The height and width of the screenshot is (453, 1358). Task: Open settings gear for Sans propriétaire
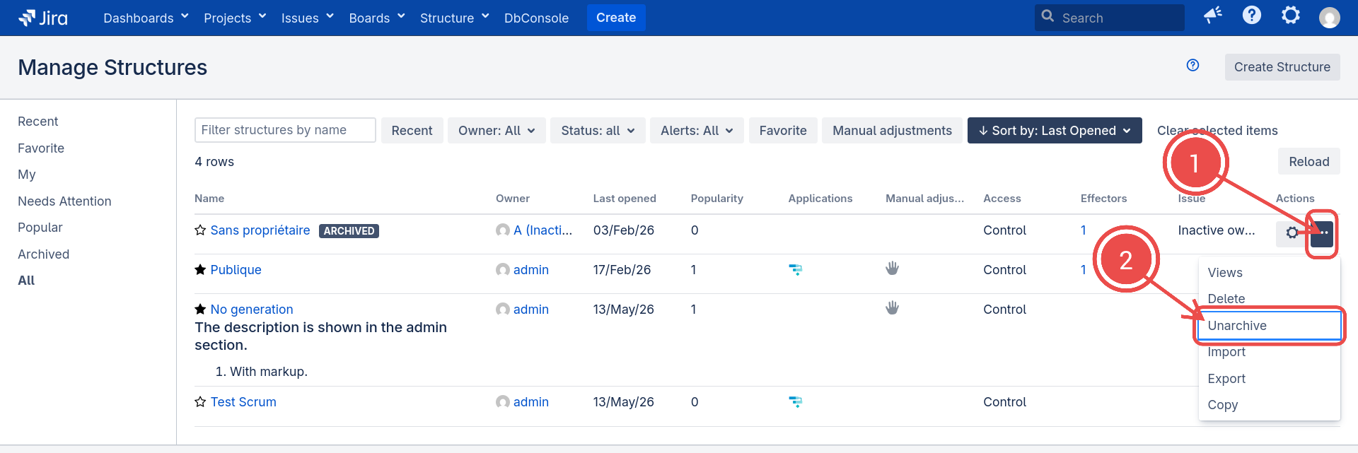[1292, 233]
